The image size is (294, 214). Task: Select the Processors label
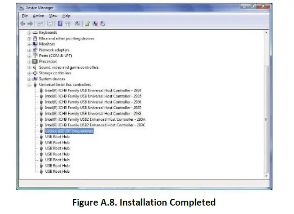(48, 61)
